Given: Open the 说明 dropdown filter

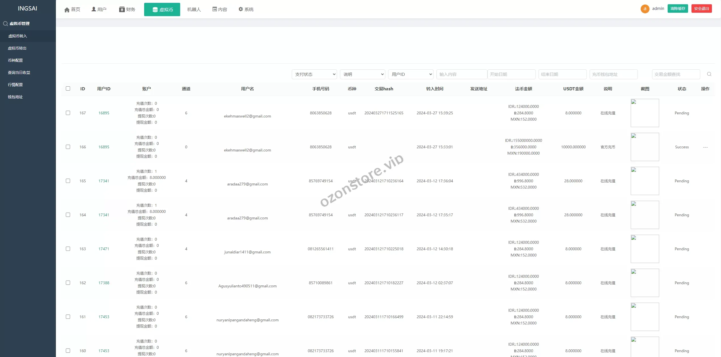Looking at the screenshot, I should coord(362,74).
